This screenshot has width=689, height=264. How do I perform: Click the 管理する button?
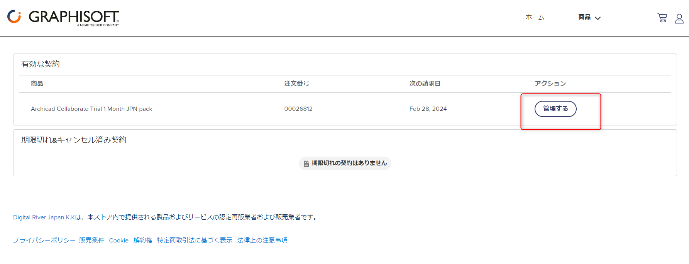point(555,109)
